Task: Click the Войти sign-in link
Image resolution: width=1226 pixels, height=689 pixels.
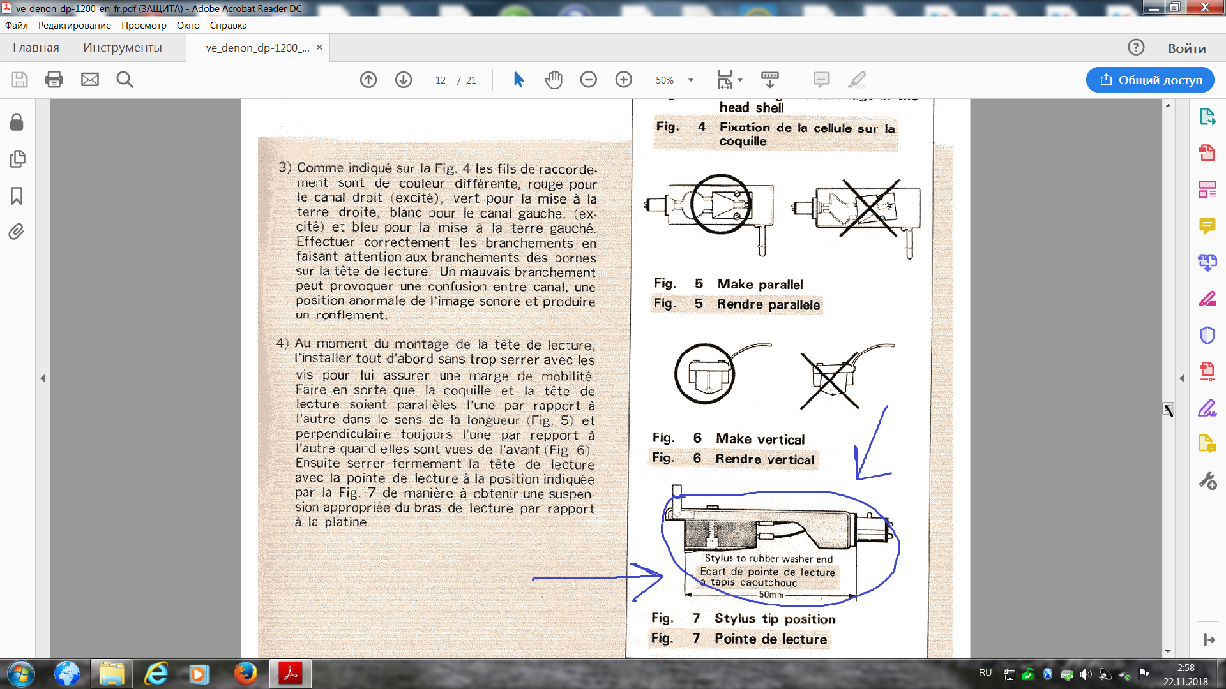Action: pos(1186,48)
